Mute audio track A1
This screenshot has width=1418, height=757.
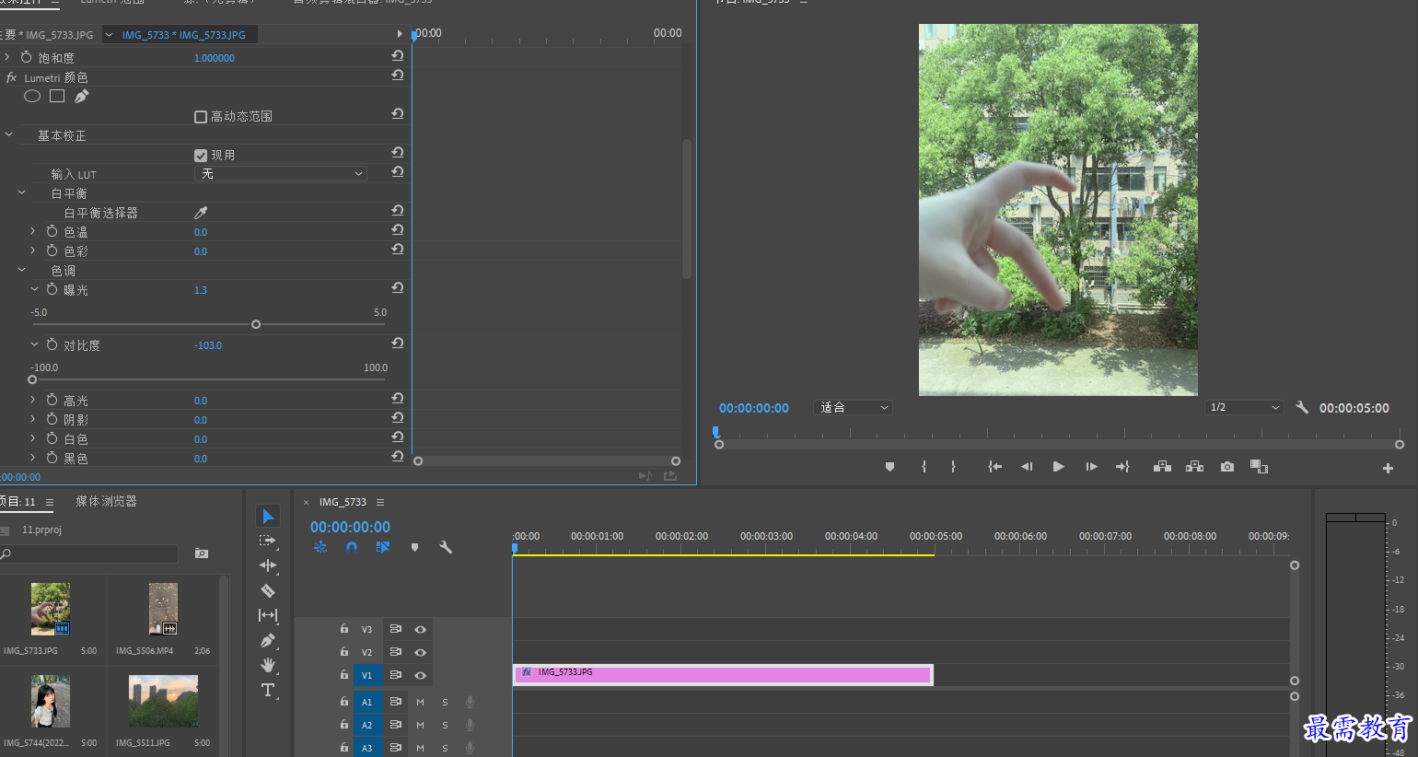(x=420, y=702)
